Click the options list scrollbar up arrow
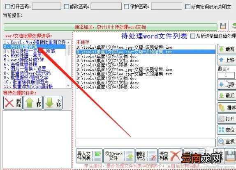The image size is (236, 170). pyautogui.click(x=68, y=43)
